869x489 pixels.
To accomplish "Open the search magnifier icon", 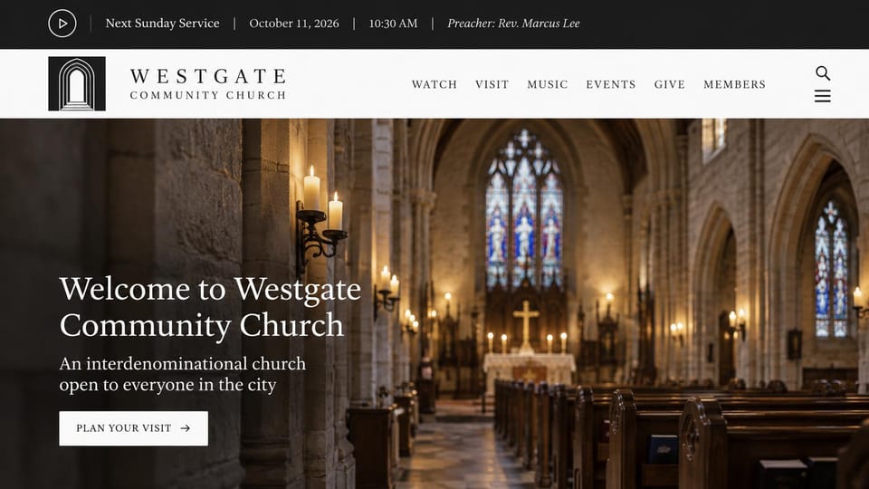I will (823, 72).
